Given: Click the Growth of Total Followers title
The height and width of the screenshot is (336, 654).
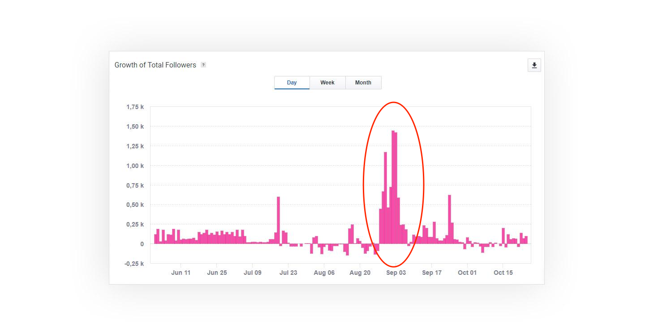Looking at the screenshot, I should click(x=155, y=65).
